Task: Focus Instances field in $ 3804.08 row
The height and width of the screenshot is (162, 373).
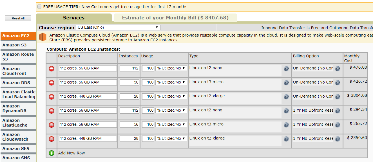Action: (129, 96)
